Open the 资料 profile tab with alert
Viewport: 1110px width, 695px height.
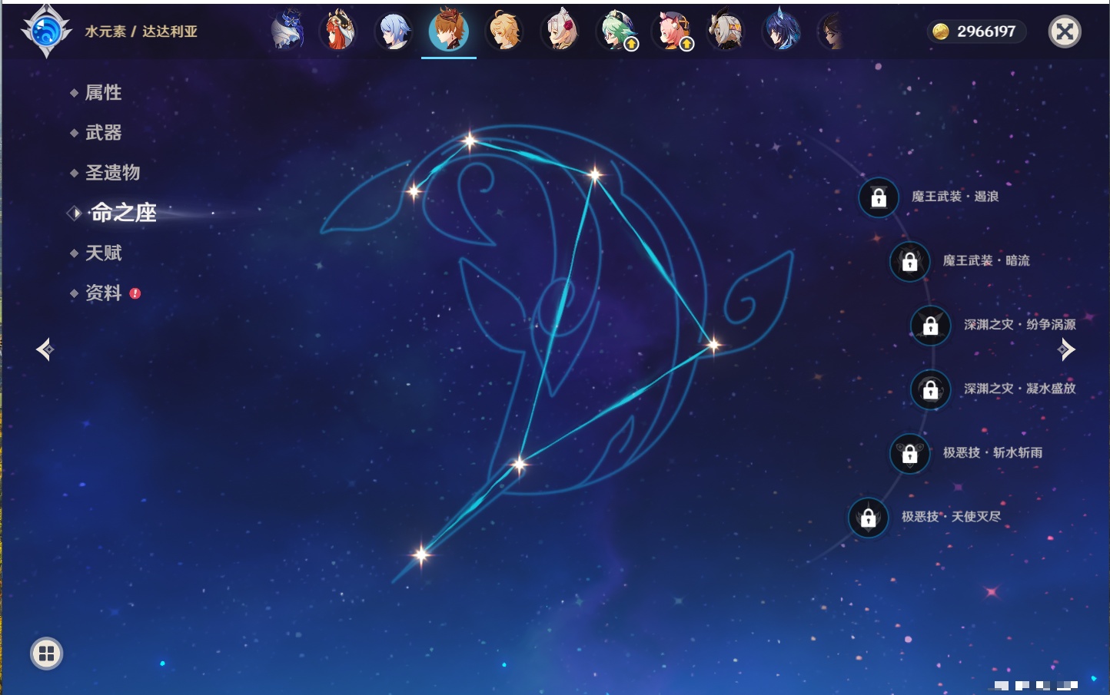(x=103, y=293)
